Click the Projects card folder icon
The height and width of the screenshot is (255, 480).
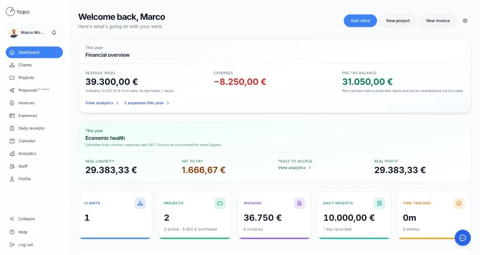coord(220,203)
